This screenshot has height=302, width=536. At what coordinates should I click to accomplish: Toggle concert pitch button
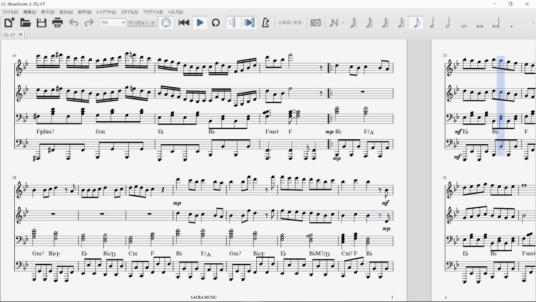291,23
